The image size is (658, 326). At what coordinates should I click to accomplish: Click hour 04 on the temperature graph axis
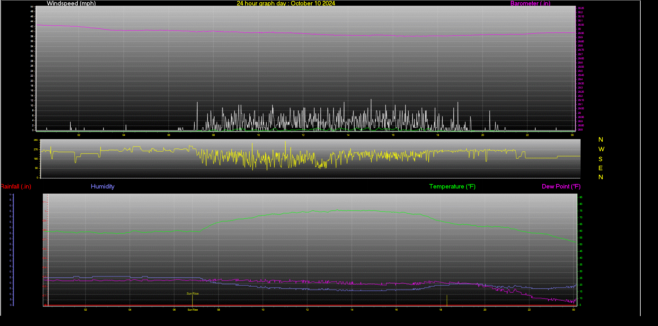pyautogui.click(x=130, y=310)
